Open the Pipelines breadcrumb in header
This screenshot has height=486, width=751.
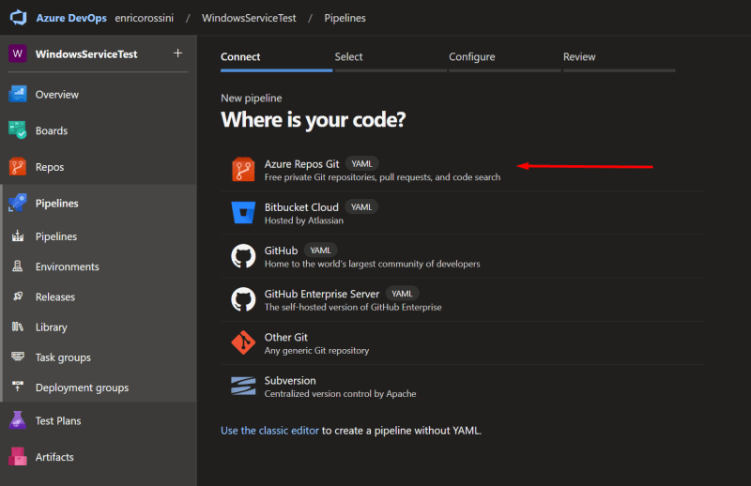(345, 18)
